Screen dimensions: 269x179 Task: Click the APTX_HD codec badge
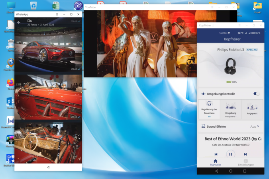point(252,50)
